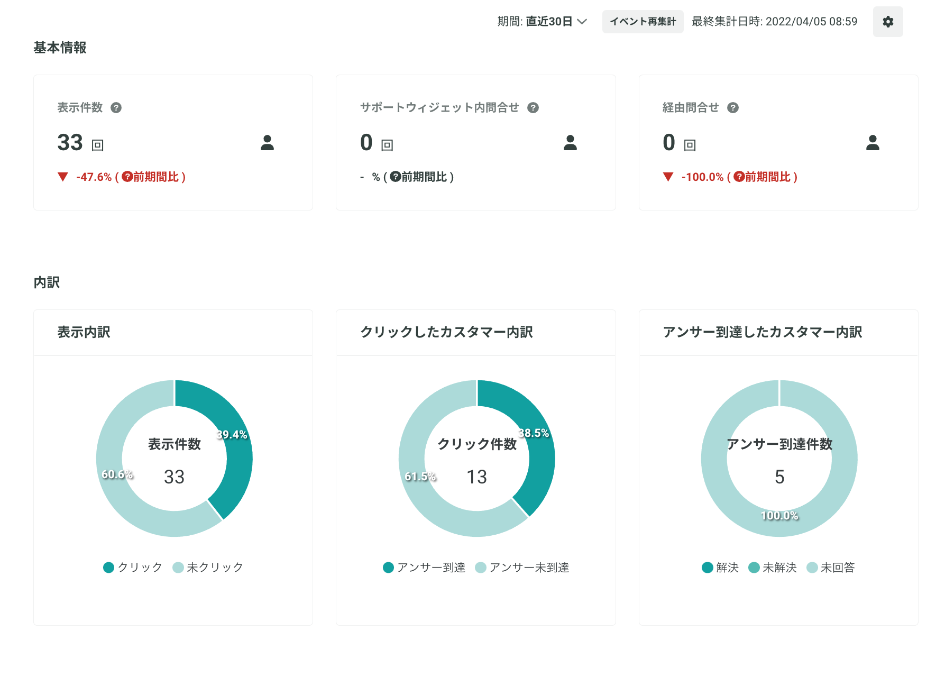Image resolution: width=936 pixels, height=677 pixels.
Task: Click the user icon in 経由問合せ card
Action: click(873, 143)
